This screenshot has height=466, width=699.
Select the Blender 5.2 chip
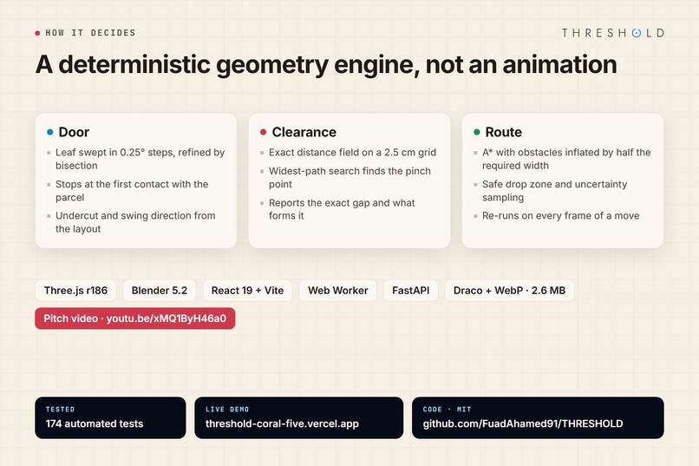tap(160, 291)
